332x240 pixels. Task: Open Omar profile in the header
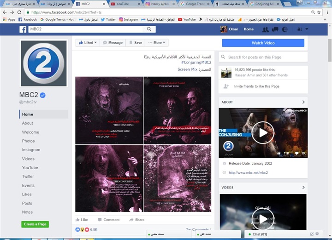coord(229,29)
